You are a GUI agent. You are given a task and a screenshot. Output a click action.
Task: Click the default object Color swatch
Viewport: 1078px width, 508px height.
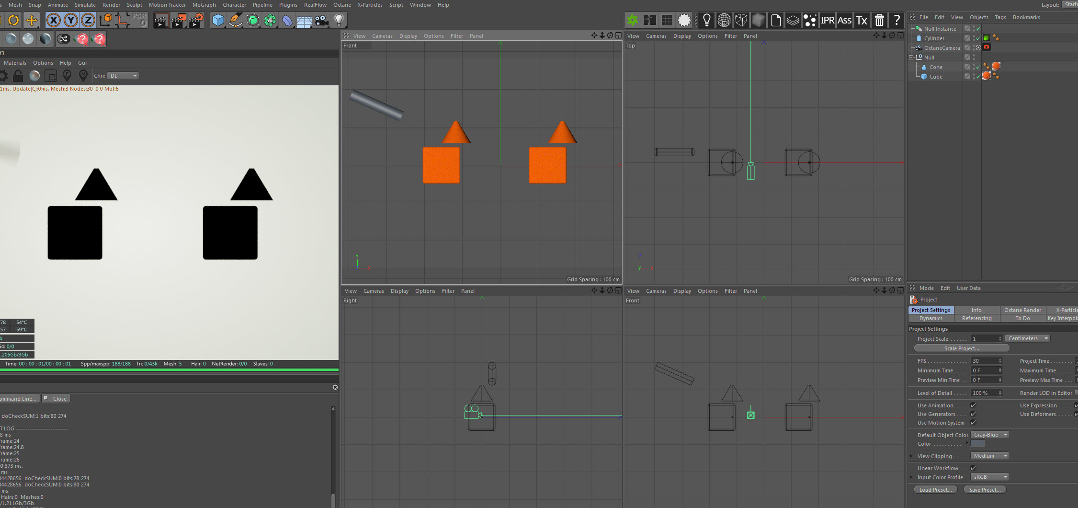(977, 444)
